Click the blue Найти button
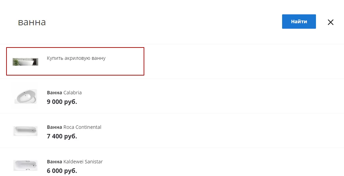Viewport: 344px width, 176px height. pyautogui.click(x=299, y=22)
